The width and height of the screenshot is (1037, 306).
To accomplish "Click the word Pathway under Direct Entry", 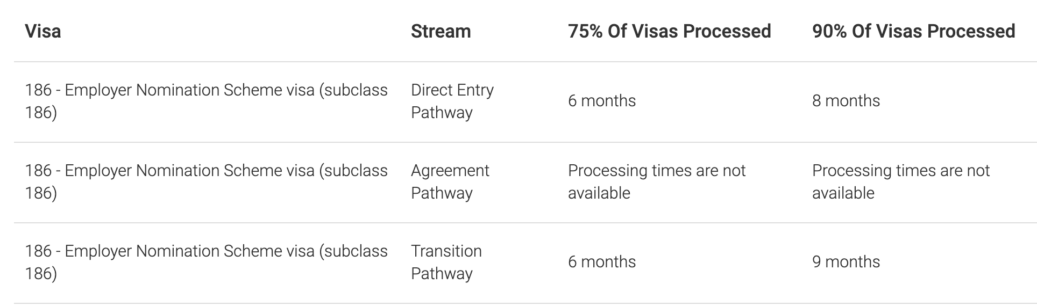I will tap(442, 113).
